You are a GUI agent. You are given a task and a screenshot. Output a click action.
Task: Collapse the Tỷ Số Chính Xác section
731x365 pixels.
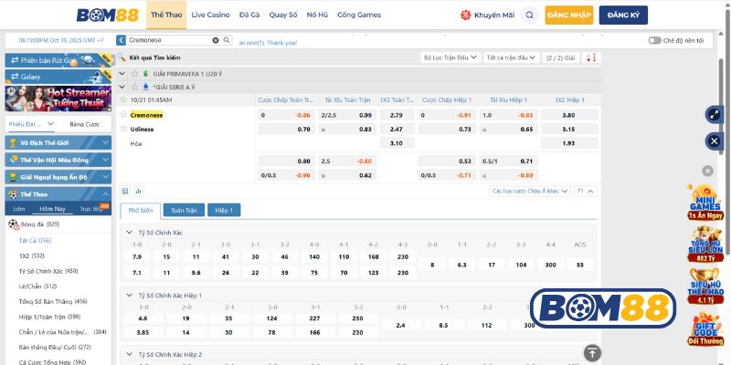[x=127, y=232]
